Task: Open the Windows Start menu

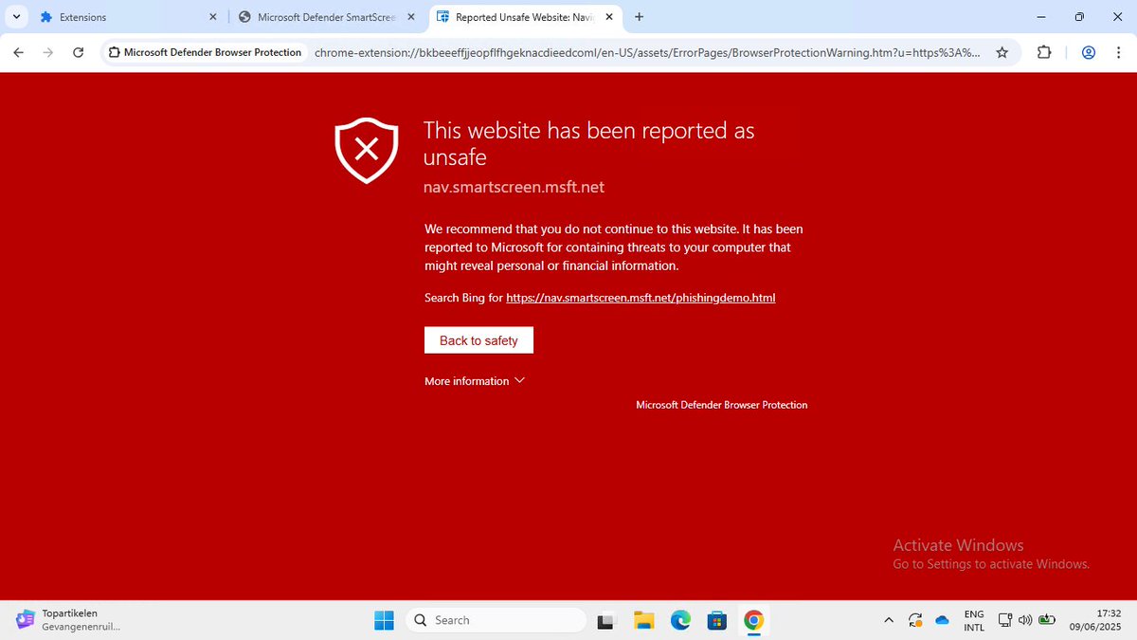Action: [x=384, y=620]
